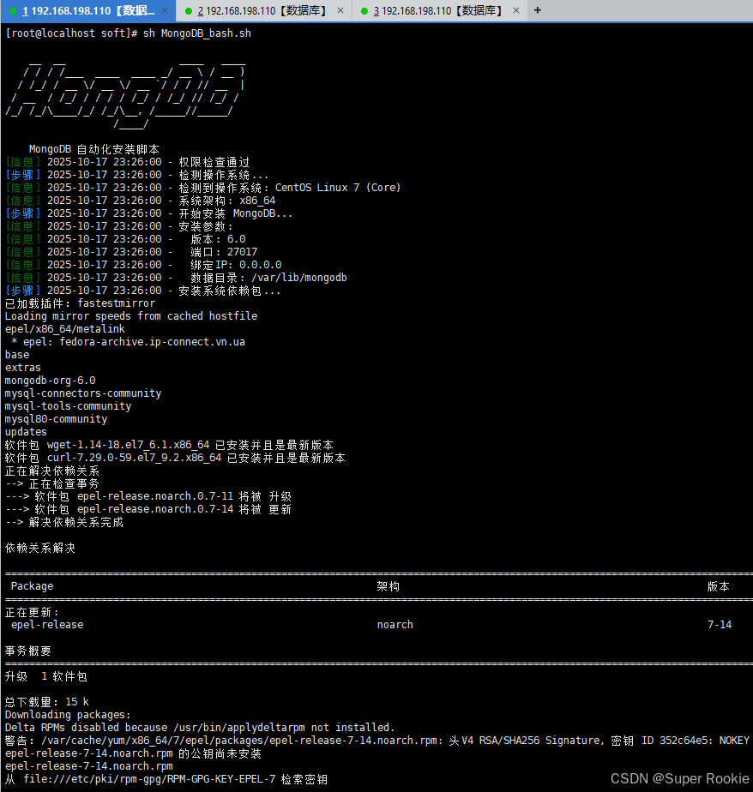Close session tab 2
The height and width of the screenshot is (792, 753).
340,10
